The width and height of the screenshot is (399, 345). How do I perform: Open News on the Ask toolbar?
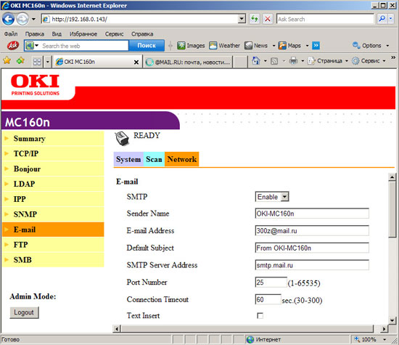tap(256, 46)
